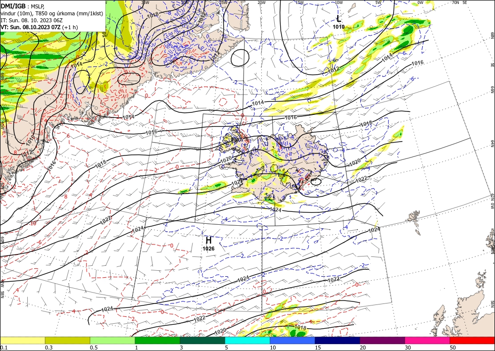Click the 'IT: Sun. 08. 10. 2023 06Z' line
The width and height of the screenshot is (495, 351).
point(32,20)
